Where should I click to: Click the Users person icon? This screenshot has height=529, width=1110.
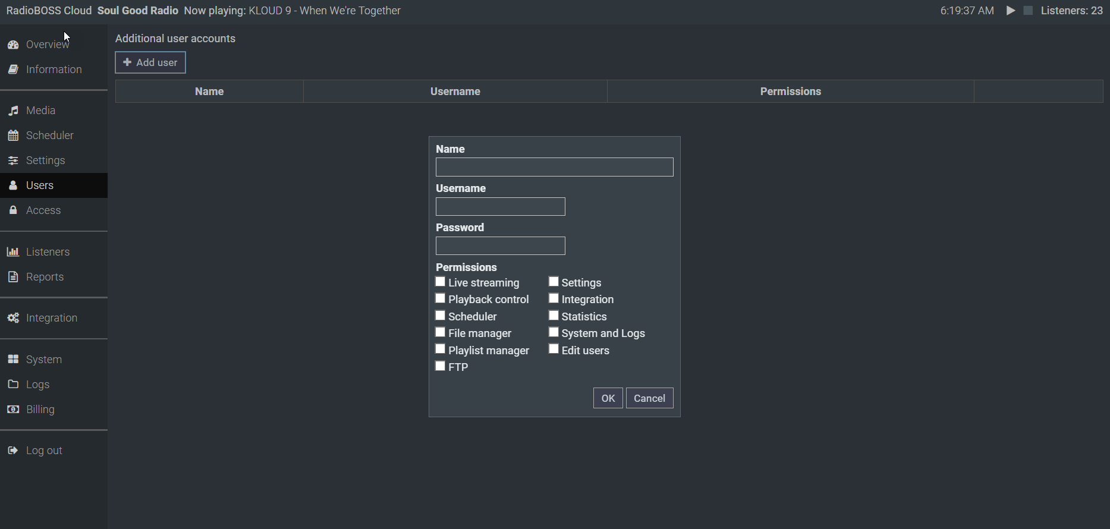point(13,185)
